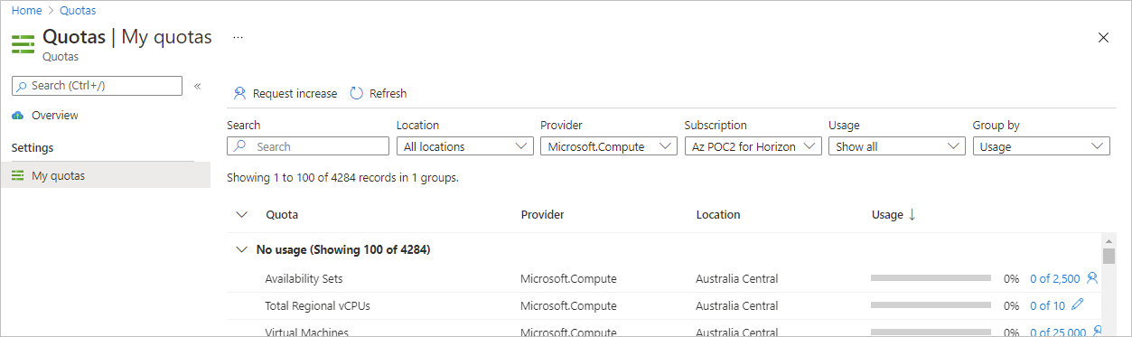Open the Usage Show all dropdown
This screenshot has height=337, width=1132.
pyautogui.click(x=897, y=146)
